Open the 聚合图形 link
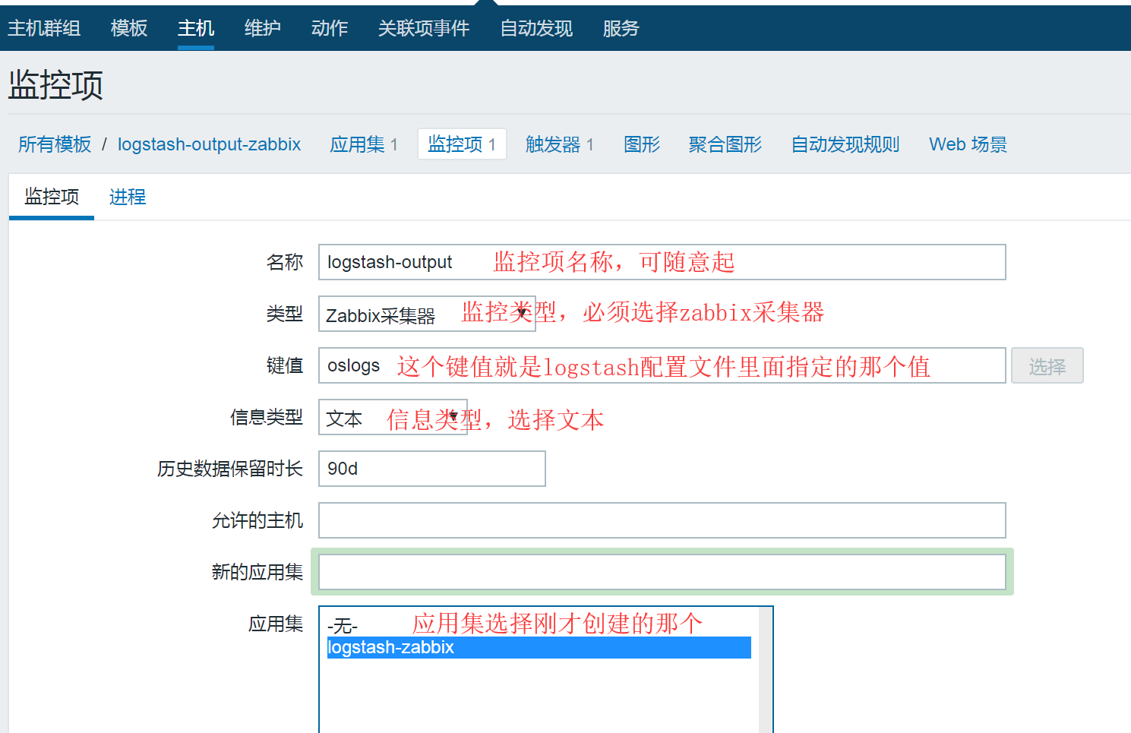The image size is (1131, 733). pos(725,144)
